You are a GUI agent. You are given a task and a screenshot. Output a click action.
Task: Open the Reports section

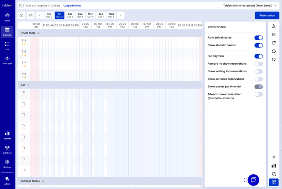(x=7, y=135)
